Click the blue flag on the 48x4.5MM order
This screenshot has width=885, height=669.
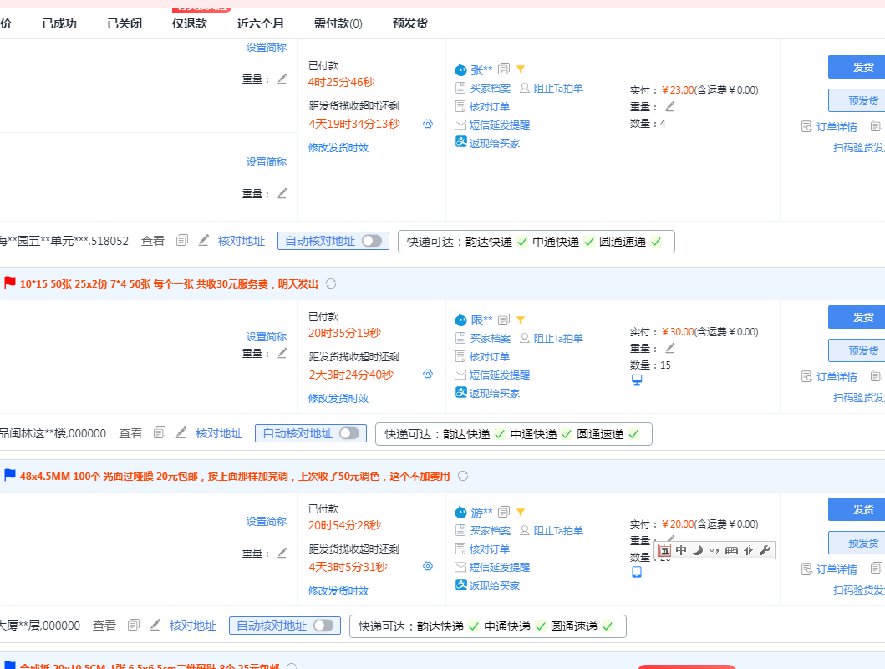[10, 476]
